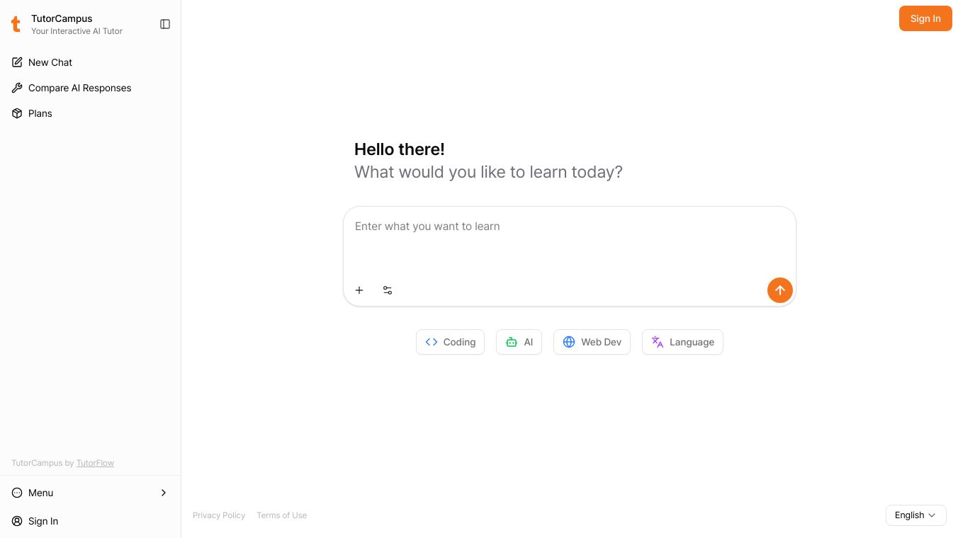This screenshot has width=958, height=538.
Task: Click the plus attachment icon
Action: (x=359, y=290)
